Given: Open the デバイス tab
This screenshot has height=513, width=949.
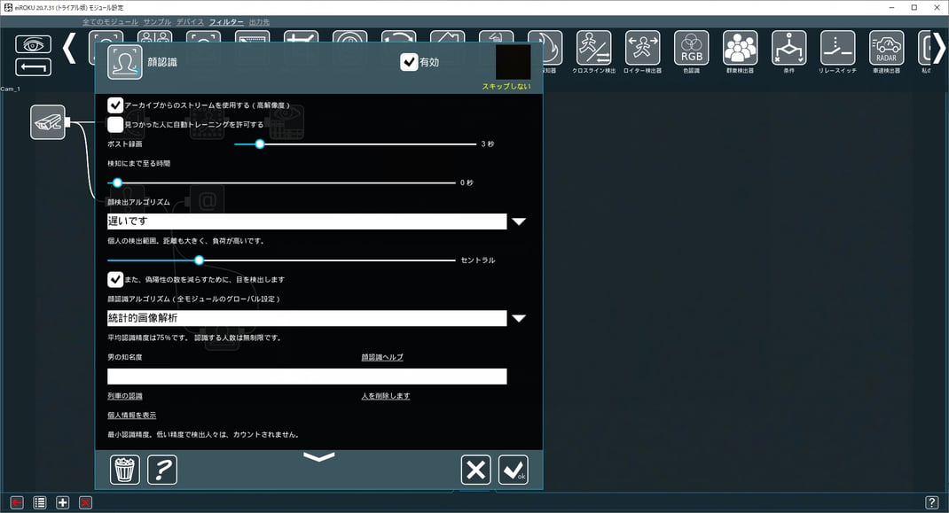Looking at the screenshot, I should tap(190, 22).
